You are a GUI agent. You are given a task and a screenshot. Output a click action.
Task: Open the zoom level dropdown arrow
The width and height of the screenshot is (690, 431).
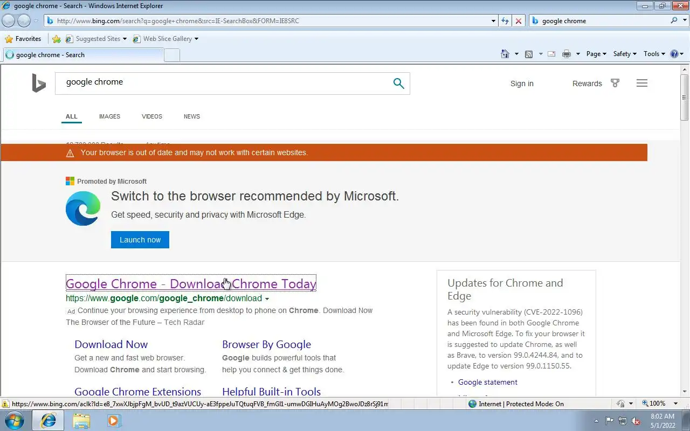[675, 404]
